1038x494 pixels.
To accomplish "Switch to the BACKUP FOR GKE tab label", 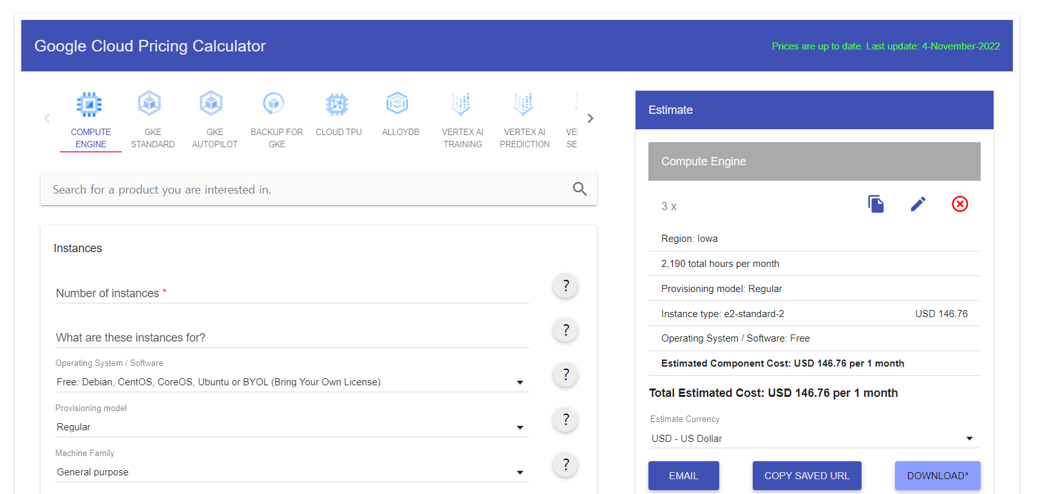I will coord(277,138).
